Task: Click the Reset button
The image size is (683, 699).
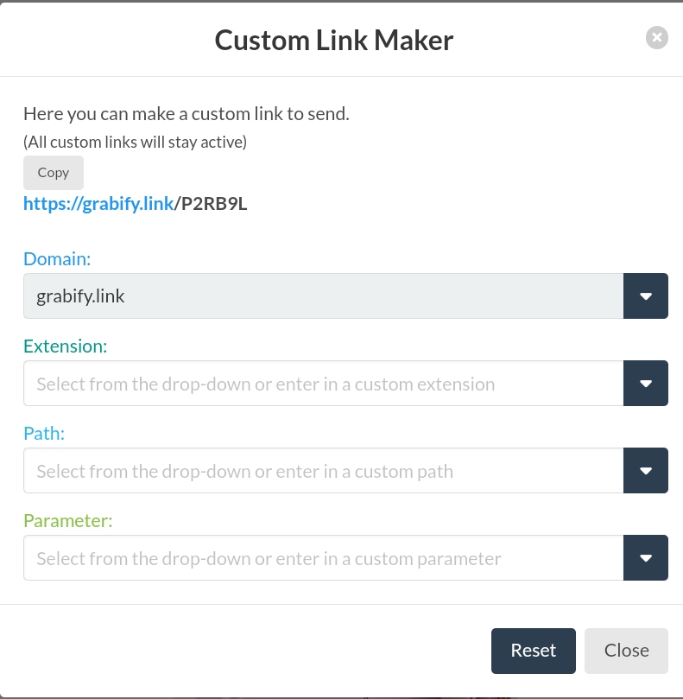Action: point(533,651)
